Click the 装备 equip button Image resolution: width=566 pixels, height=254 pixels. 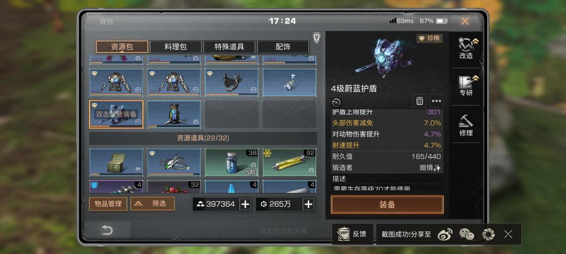pyautogui.click(x=387, y=205)
